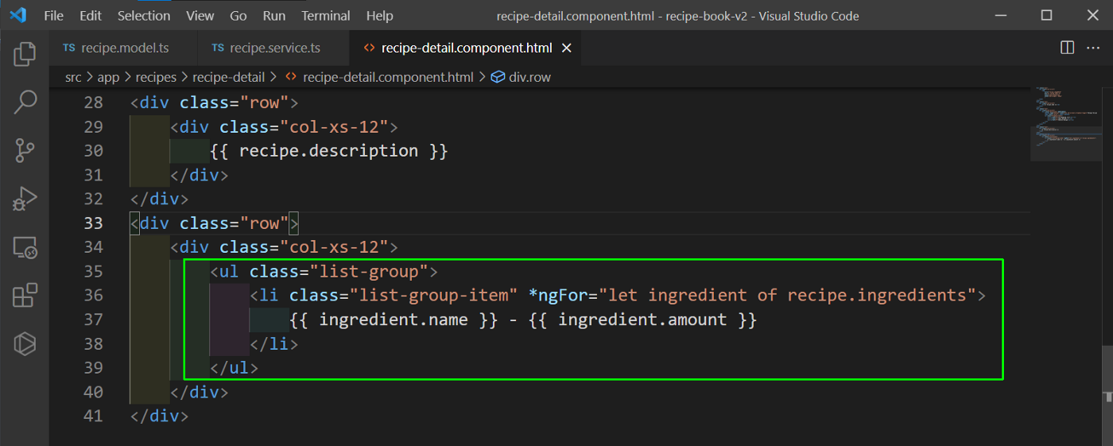This screenshot has height=446, width=1113.
Task: Open the Remote Explorer view
Action: point(25,247)
